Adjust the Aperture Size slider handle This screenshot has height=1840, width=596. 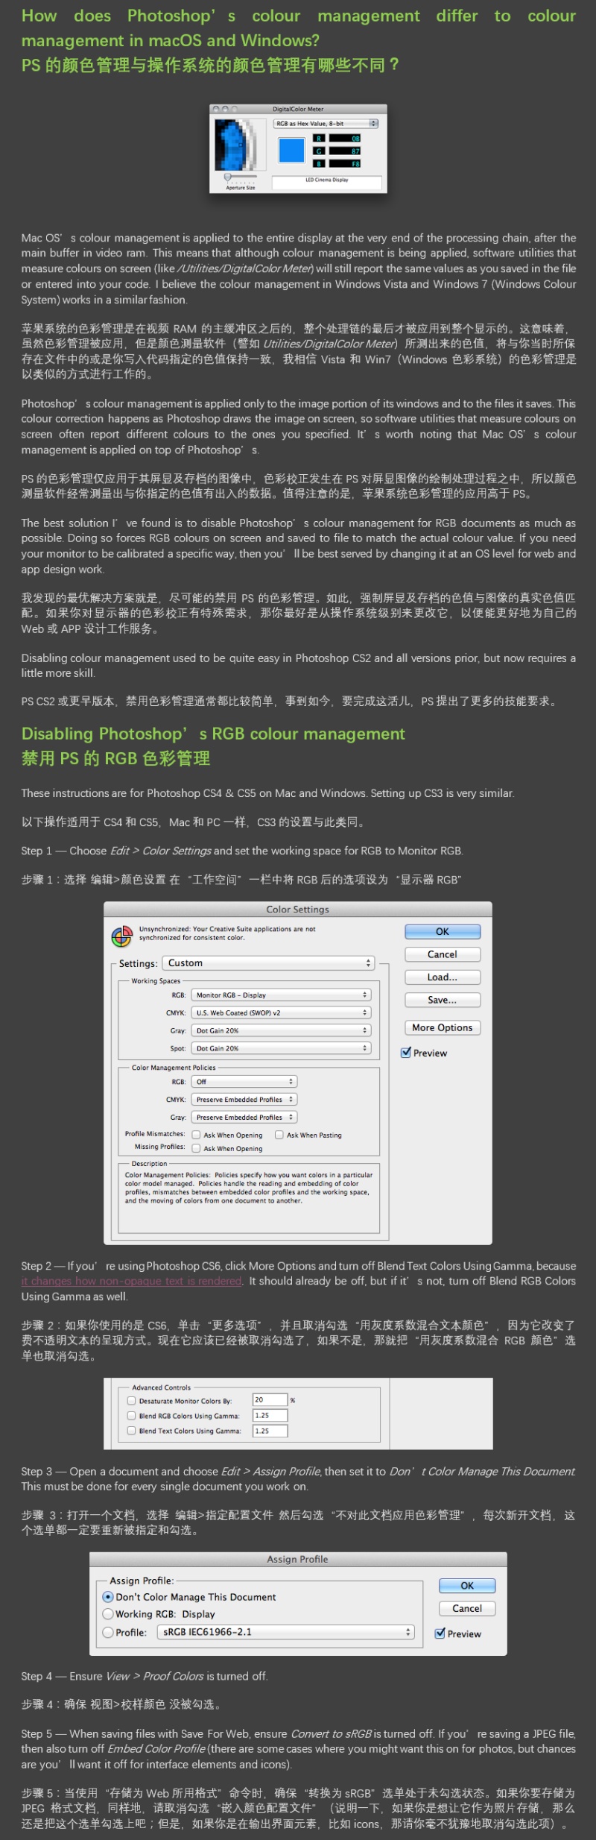click(x=227, y=177)
